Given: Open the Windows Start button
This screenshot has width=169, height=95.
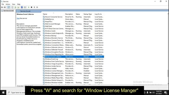Looking at the screenshot, I should tap(3, 93).
